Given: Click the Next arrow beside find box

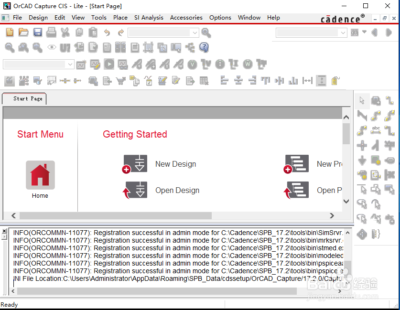Looking at the screenshot, I should coord(389,32).
